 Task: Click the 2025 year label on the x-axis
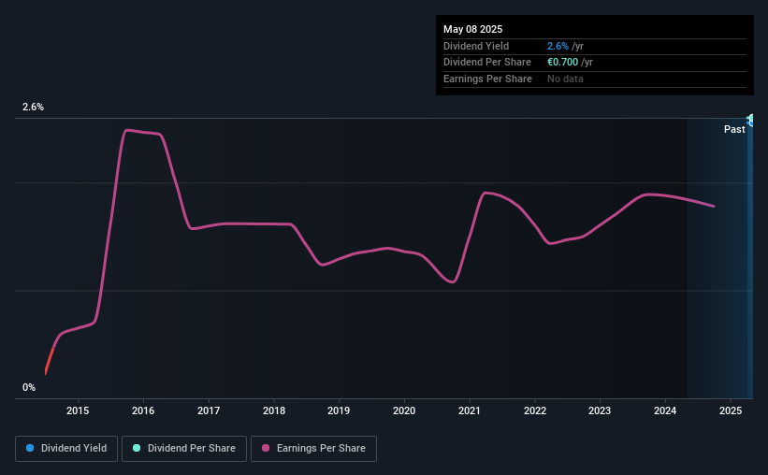pyautogui.click(x=730, y=410)
